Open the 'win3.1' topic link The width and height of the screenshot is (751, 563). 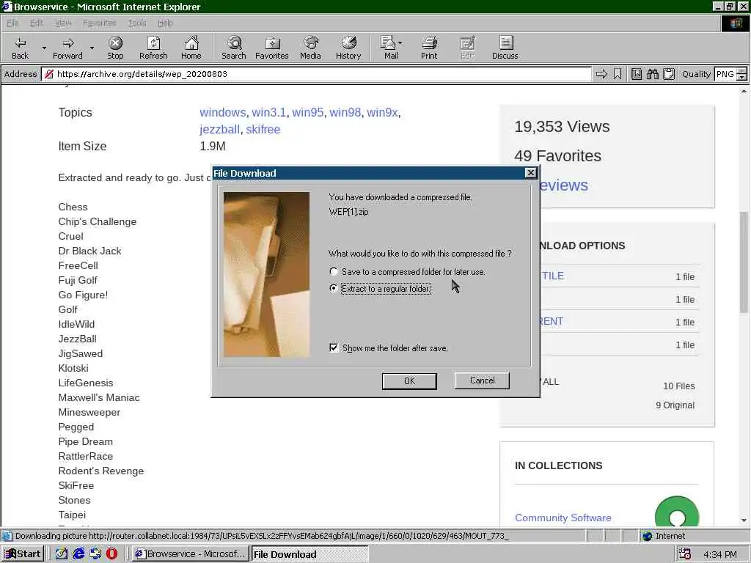coord(269,112)
